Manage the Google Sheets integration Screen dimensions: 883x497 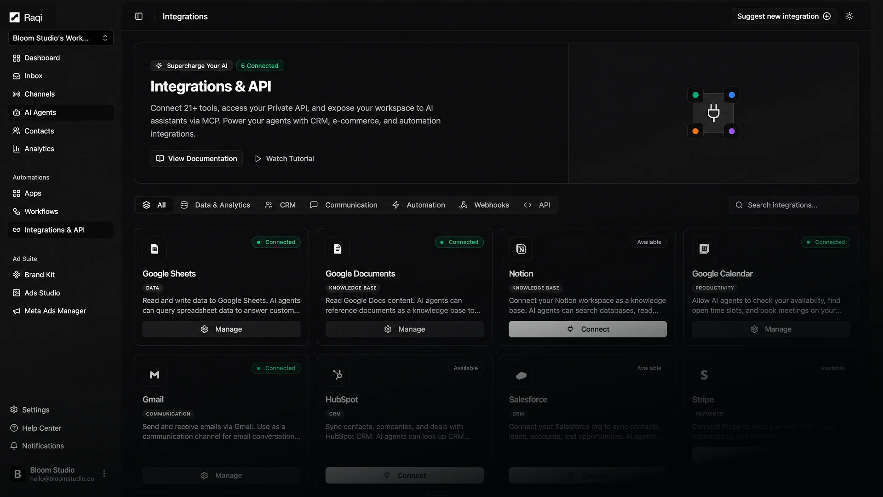tap(221, 329)
